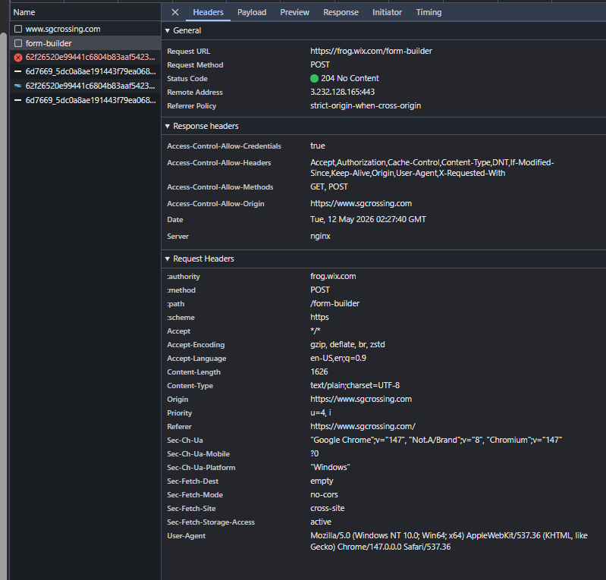The width and height of the screenshot is (606, 580).
Task: Click the Access-Control-Allow-Credentials value true
Action: coord(318,146)
